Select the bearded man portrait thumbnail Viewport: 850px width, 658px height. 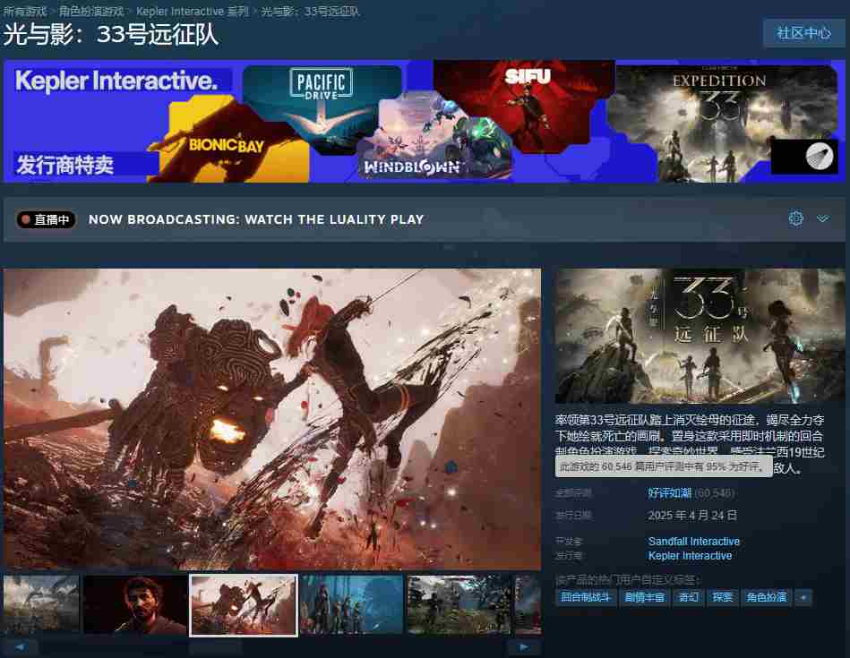click(135, 603)
